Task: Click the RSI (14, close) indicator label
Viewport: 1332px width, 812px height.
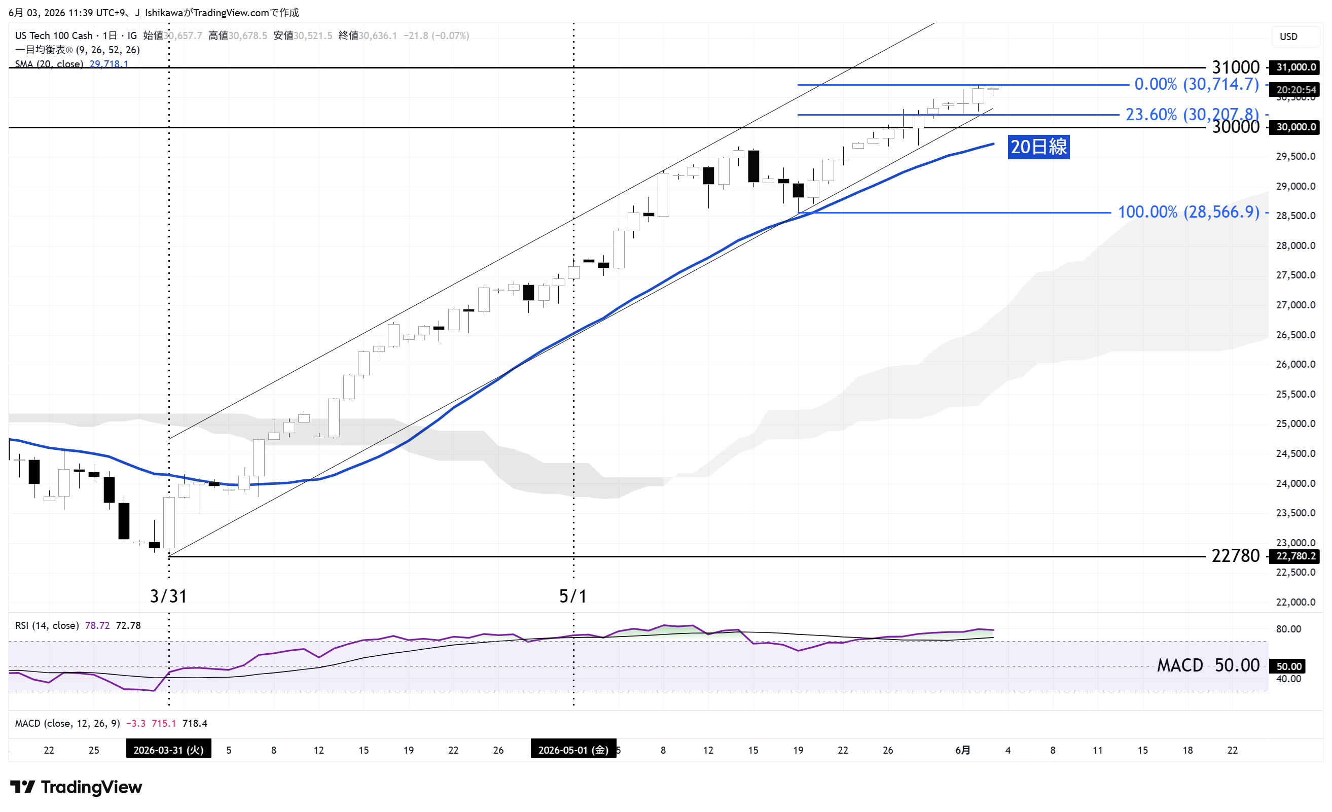Action: (x=47, y=625)
